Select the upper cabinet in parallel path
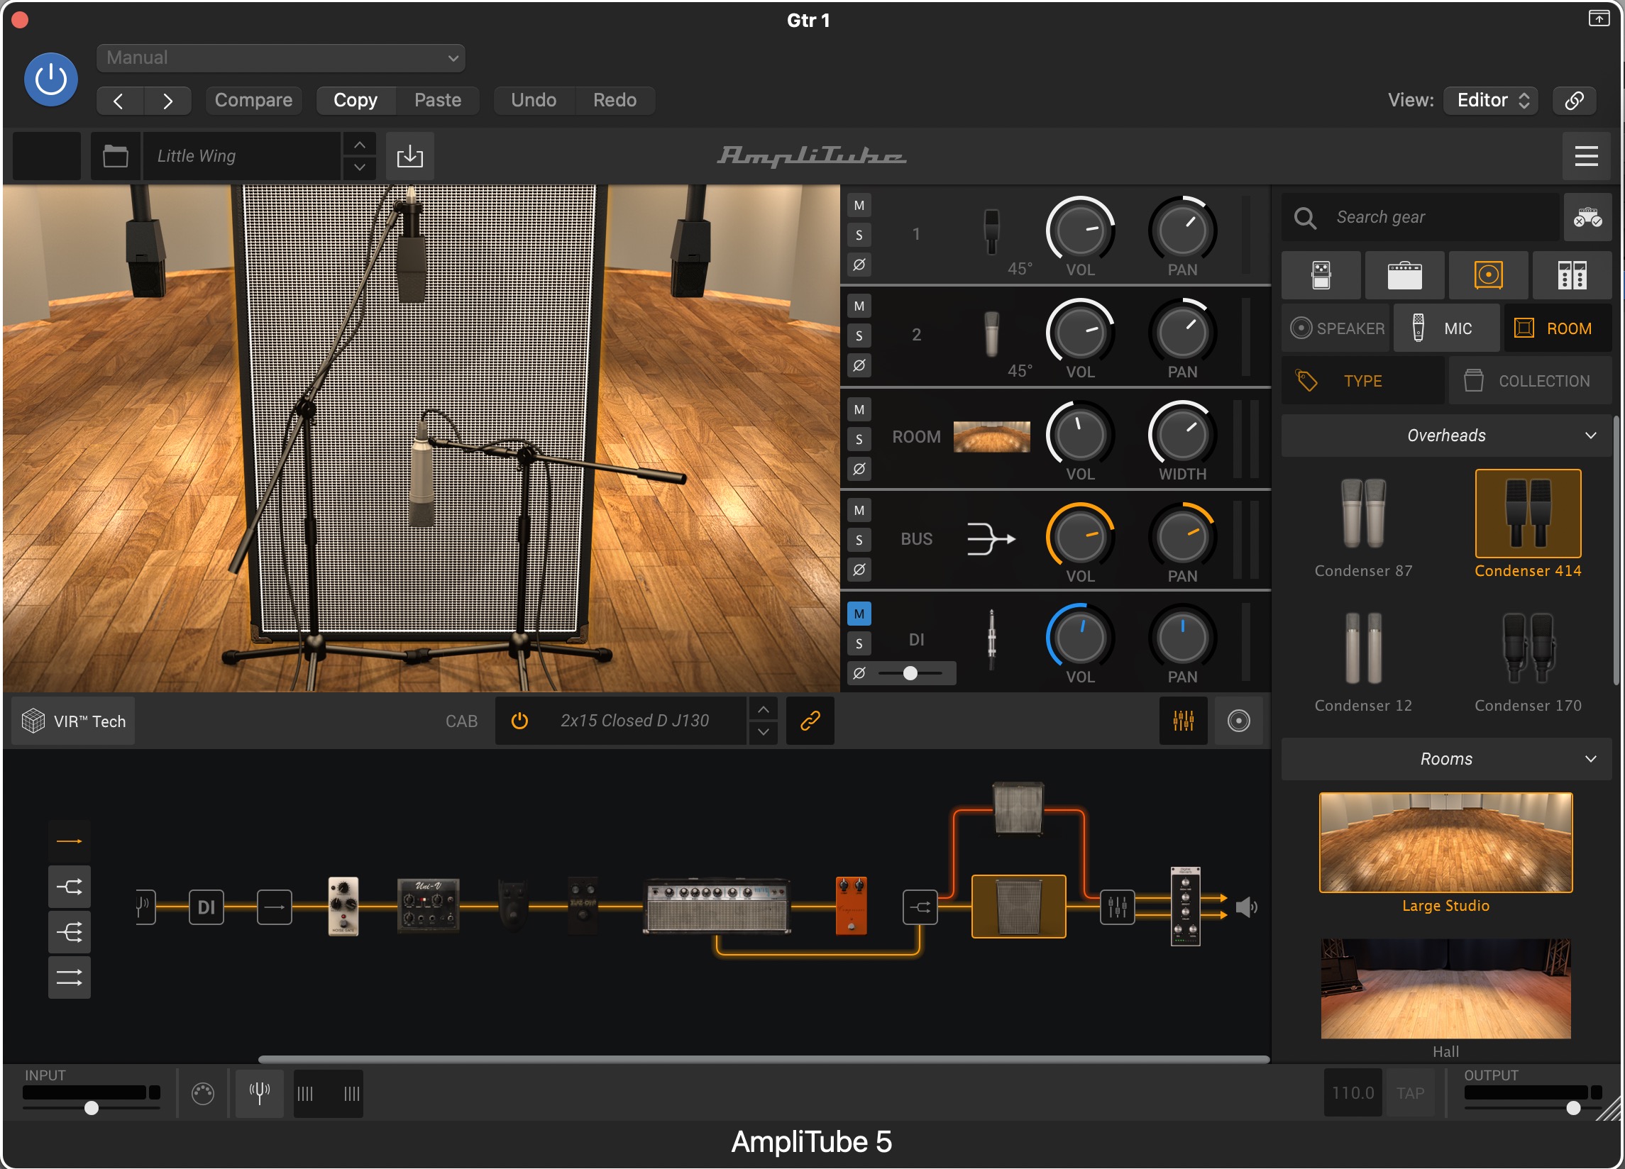The image size is (1625, 1169). [x=1018, y=809]
